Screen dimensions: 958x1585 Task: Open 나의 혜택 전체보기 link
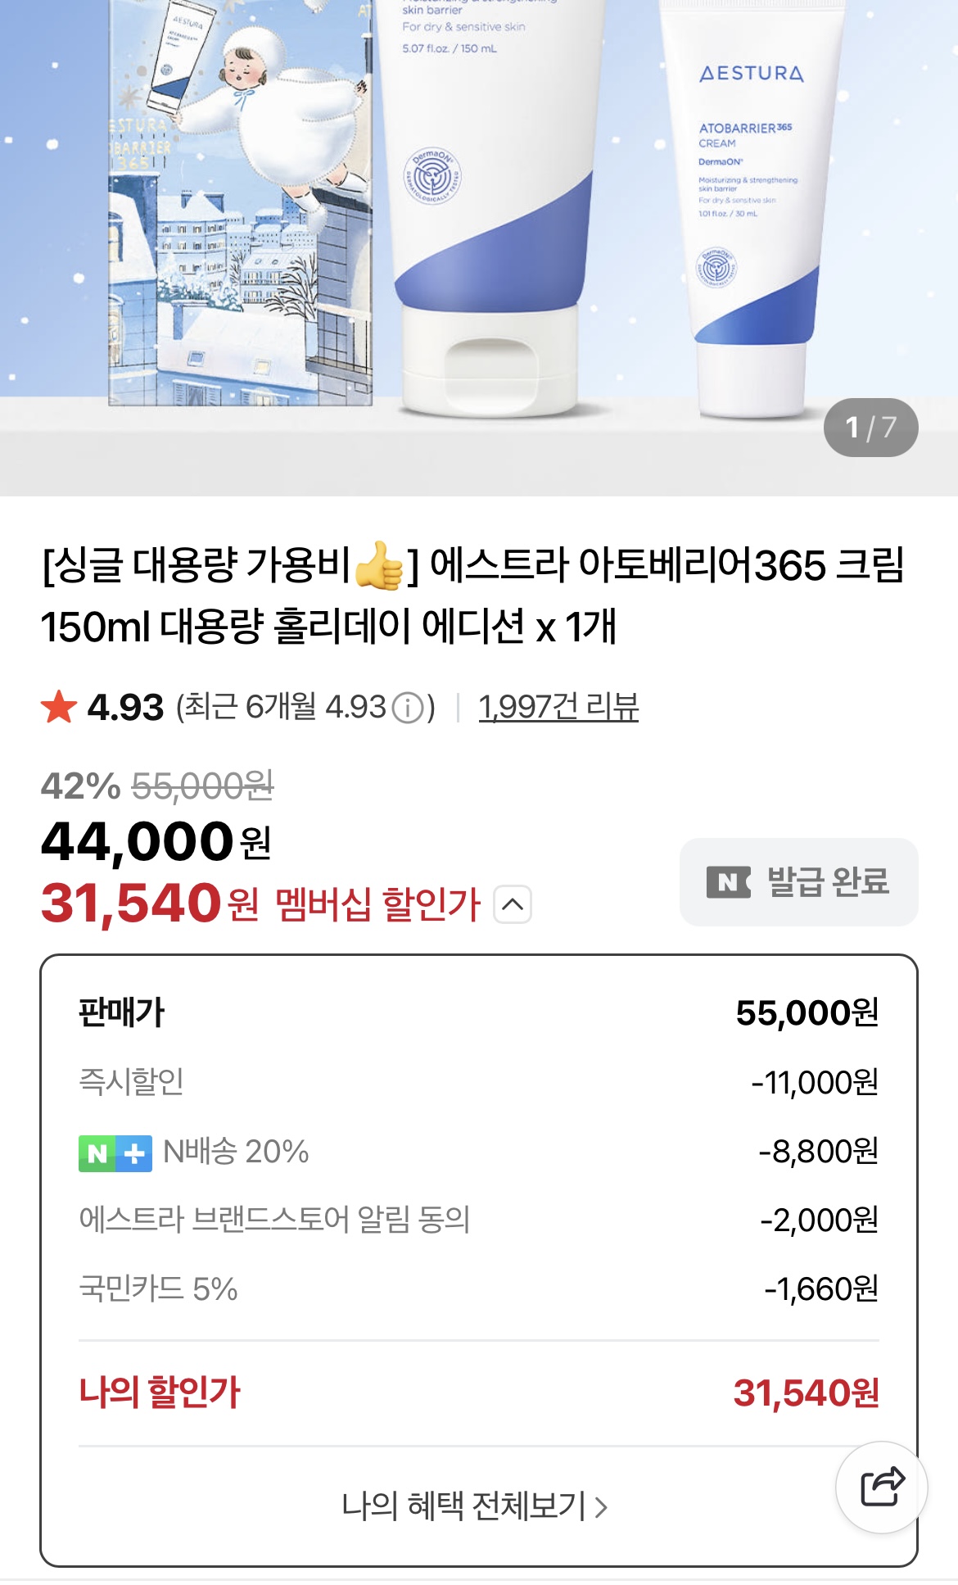click(x=475, y=1506)
